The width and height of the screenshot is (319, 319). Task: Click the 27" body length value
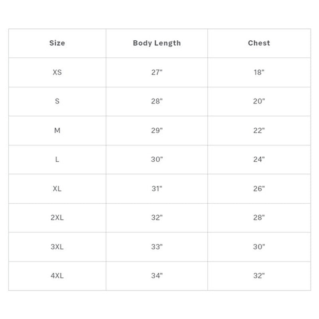(x=157, y=73)
